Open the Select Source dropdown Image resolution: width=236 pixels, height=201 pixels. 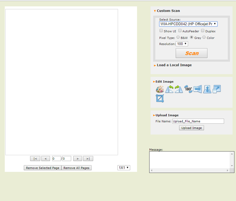(x=188, y=24)
